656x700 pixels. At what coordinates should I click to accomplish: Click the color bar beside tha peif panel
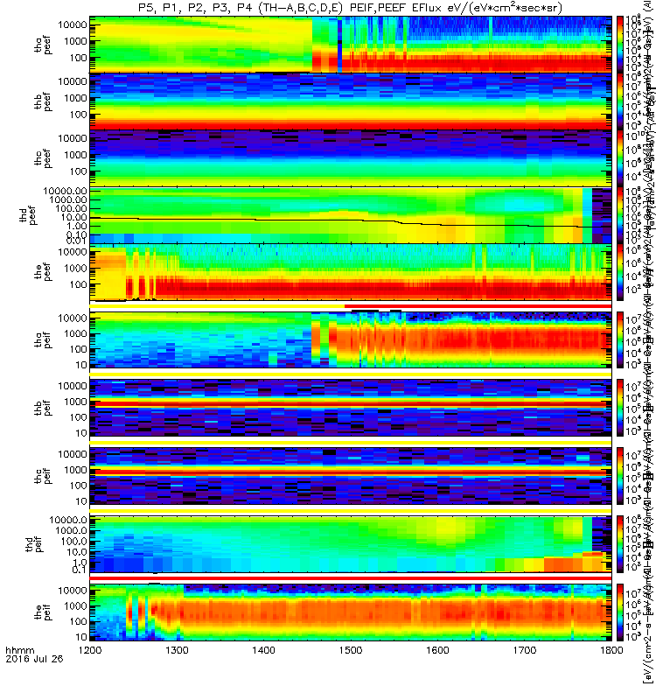[x=620, y=339]
